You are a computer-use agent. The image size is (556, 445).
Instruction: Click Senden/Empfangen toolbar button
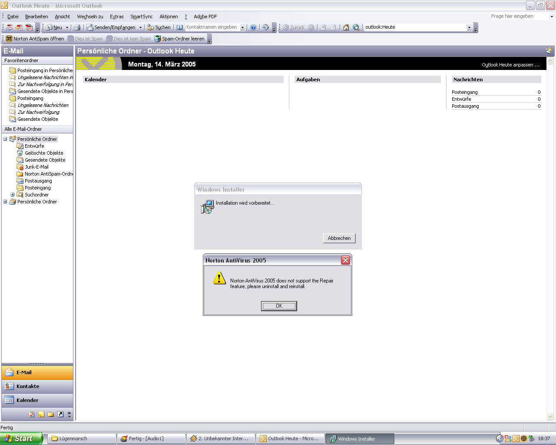(x=111, y=27)
